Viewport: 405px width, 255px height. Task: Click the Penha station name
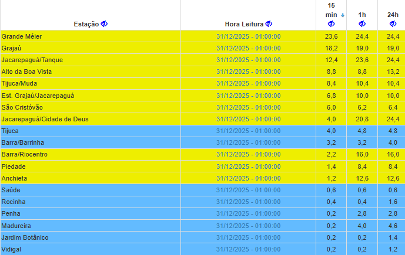(x=11, y=213)
